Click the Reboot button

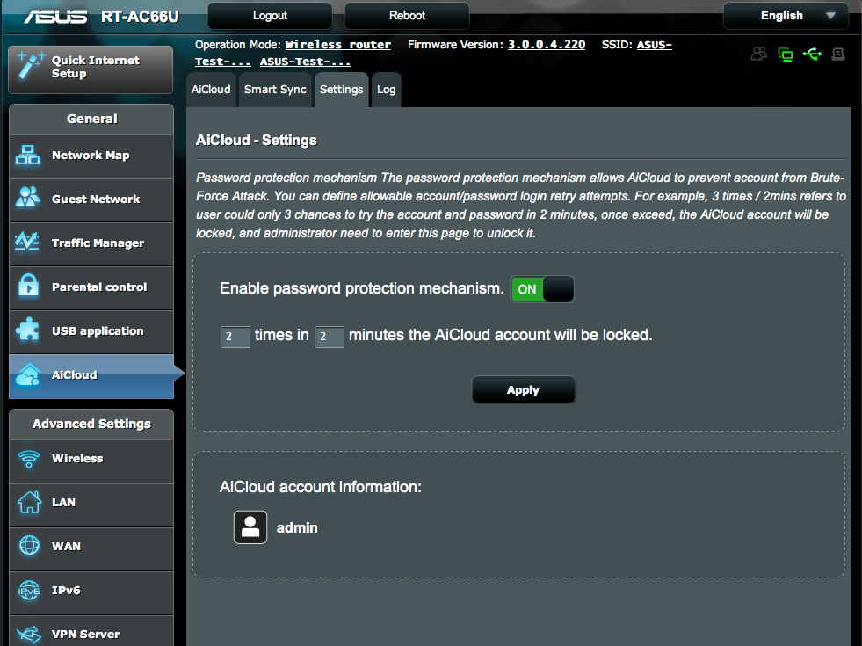point(406,15)
